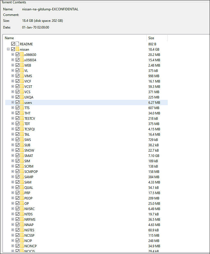This screenshot has width=210, height=254.
Task: Click the NVSRC folder icon
Action: click(22, 208)
